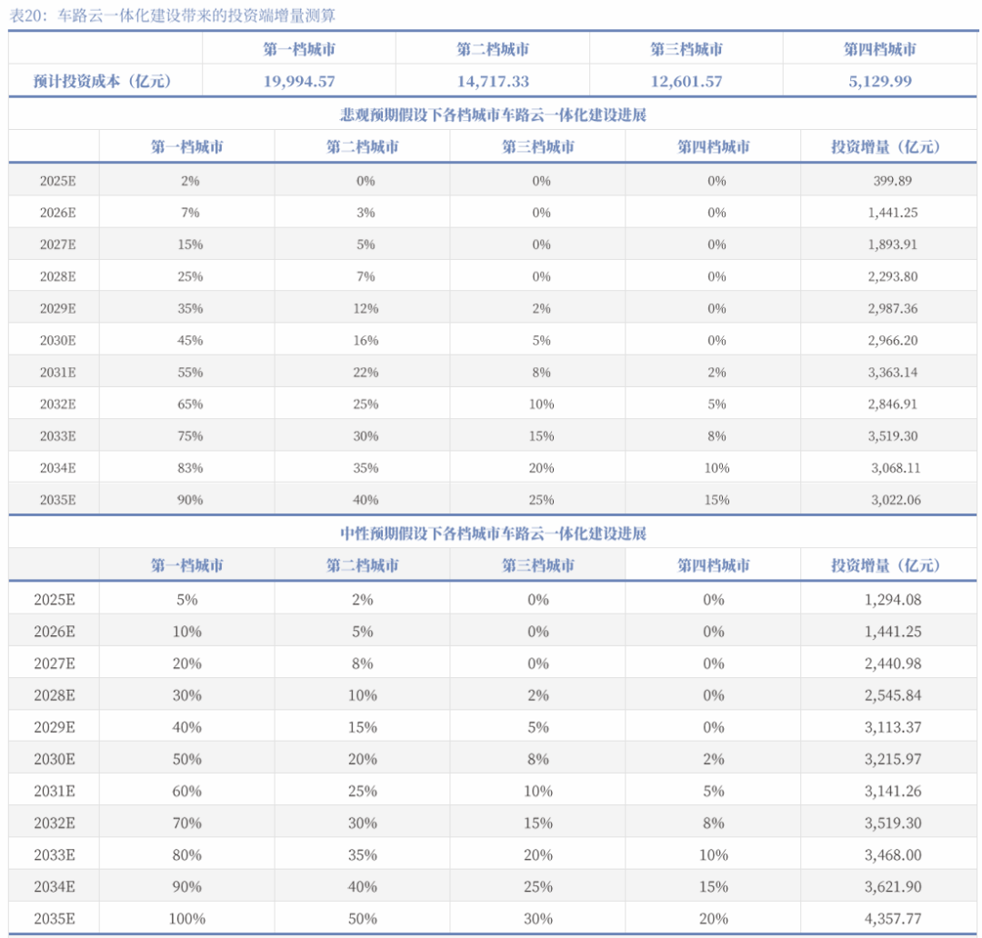This screenshot has width=982, height=938.
Task: Click the value 3,141.26
Action: click(893, 792)
